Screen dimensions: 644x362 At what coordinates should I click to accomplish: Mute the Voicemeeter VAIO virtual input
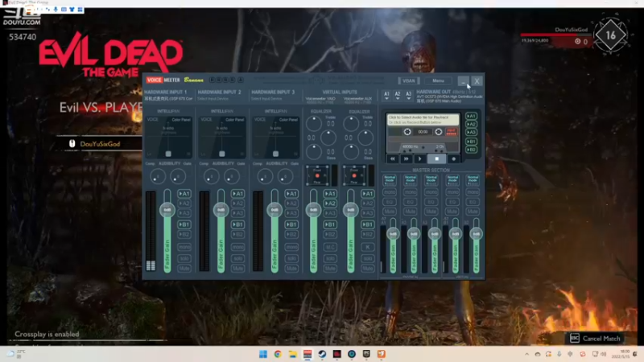(330, 269)
